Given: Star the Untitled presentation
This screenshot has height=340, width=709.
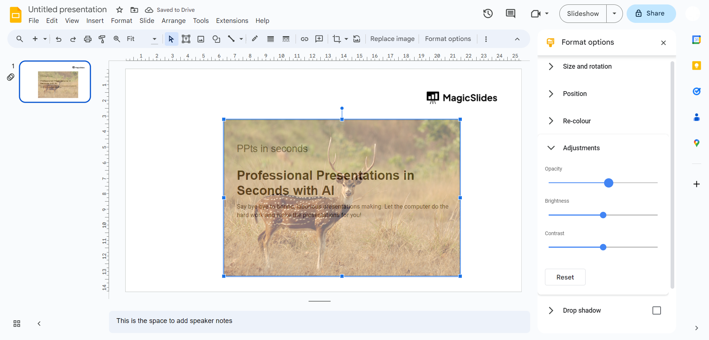Looking at the screenshot, I should (x=119, y=10).
